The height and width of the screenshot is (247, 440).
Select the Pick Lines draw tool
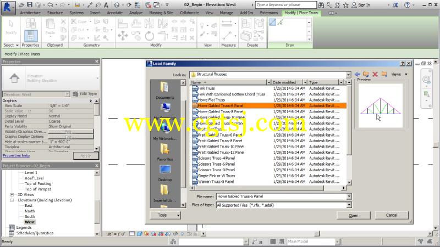pos(280,22)
